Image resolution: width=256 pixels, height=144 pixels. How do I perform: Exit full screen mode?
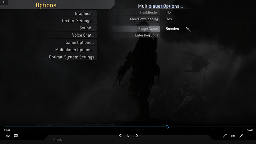coord(241,136)
